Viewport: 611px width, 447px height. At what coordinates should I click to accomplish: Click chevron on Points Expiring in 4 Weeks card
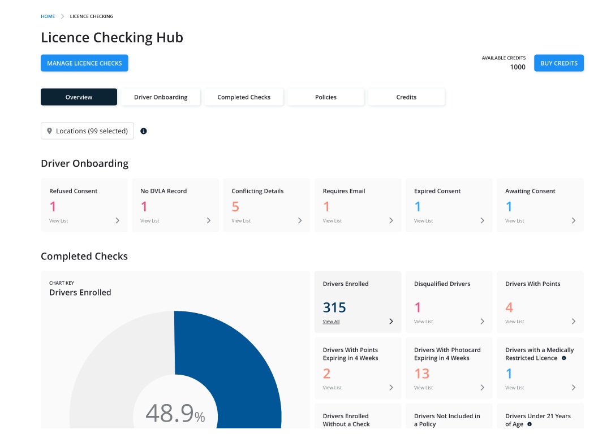(391, 388)
